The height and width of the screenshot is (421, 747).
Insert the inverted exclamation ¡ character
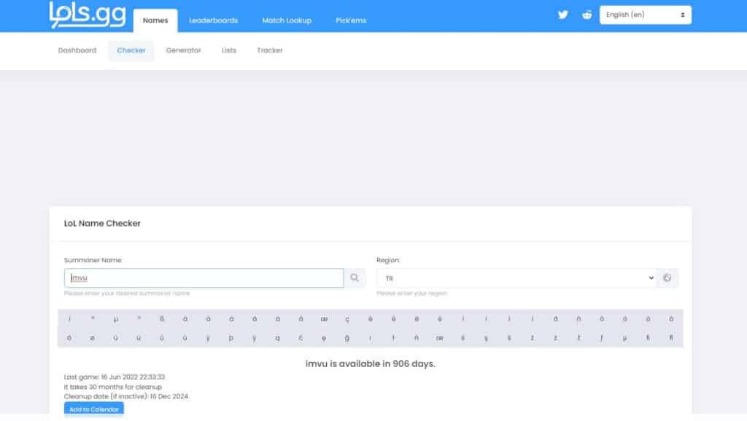tap(69, 319)
